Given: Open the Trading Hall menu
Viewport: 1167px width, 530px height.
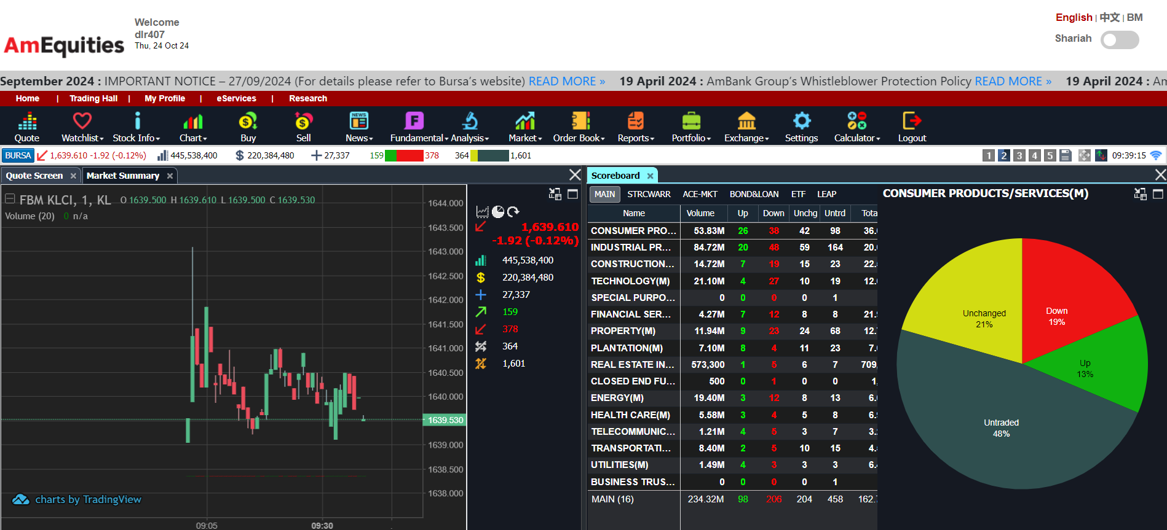Looking at the screenshot, I should pyautogui.click(x=93, y=98).
